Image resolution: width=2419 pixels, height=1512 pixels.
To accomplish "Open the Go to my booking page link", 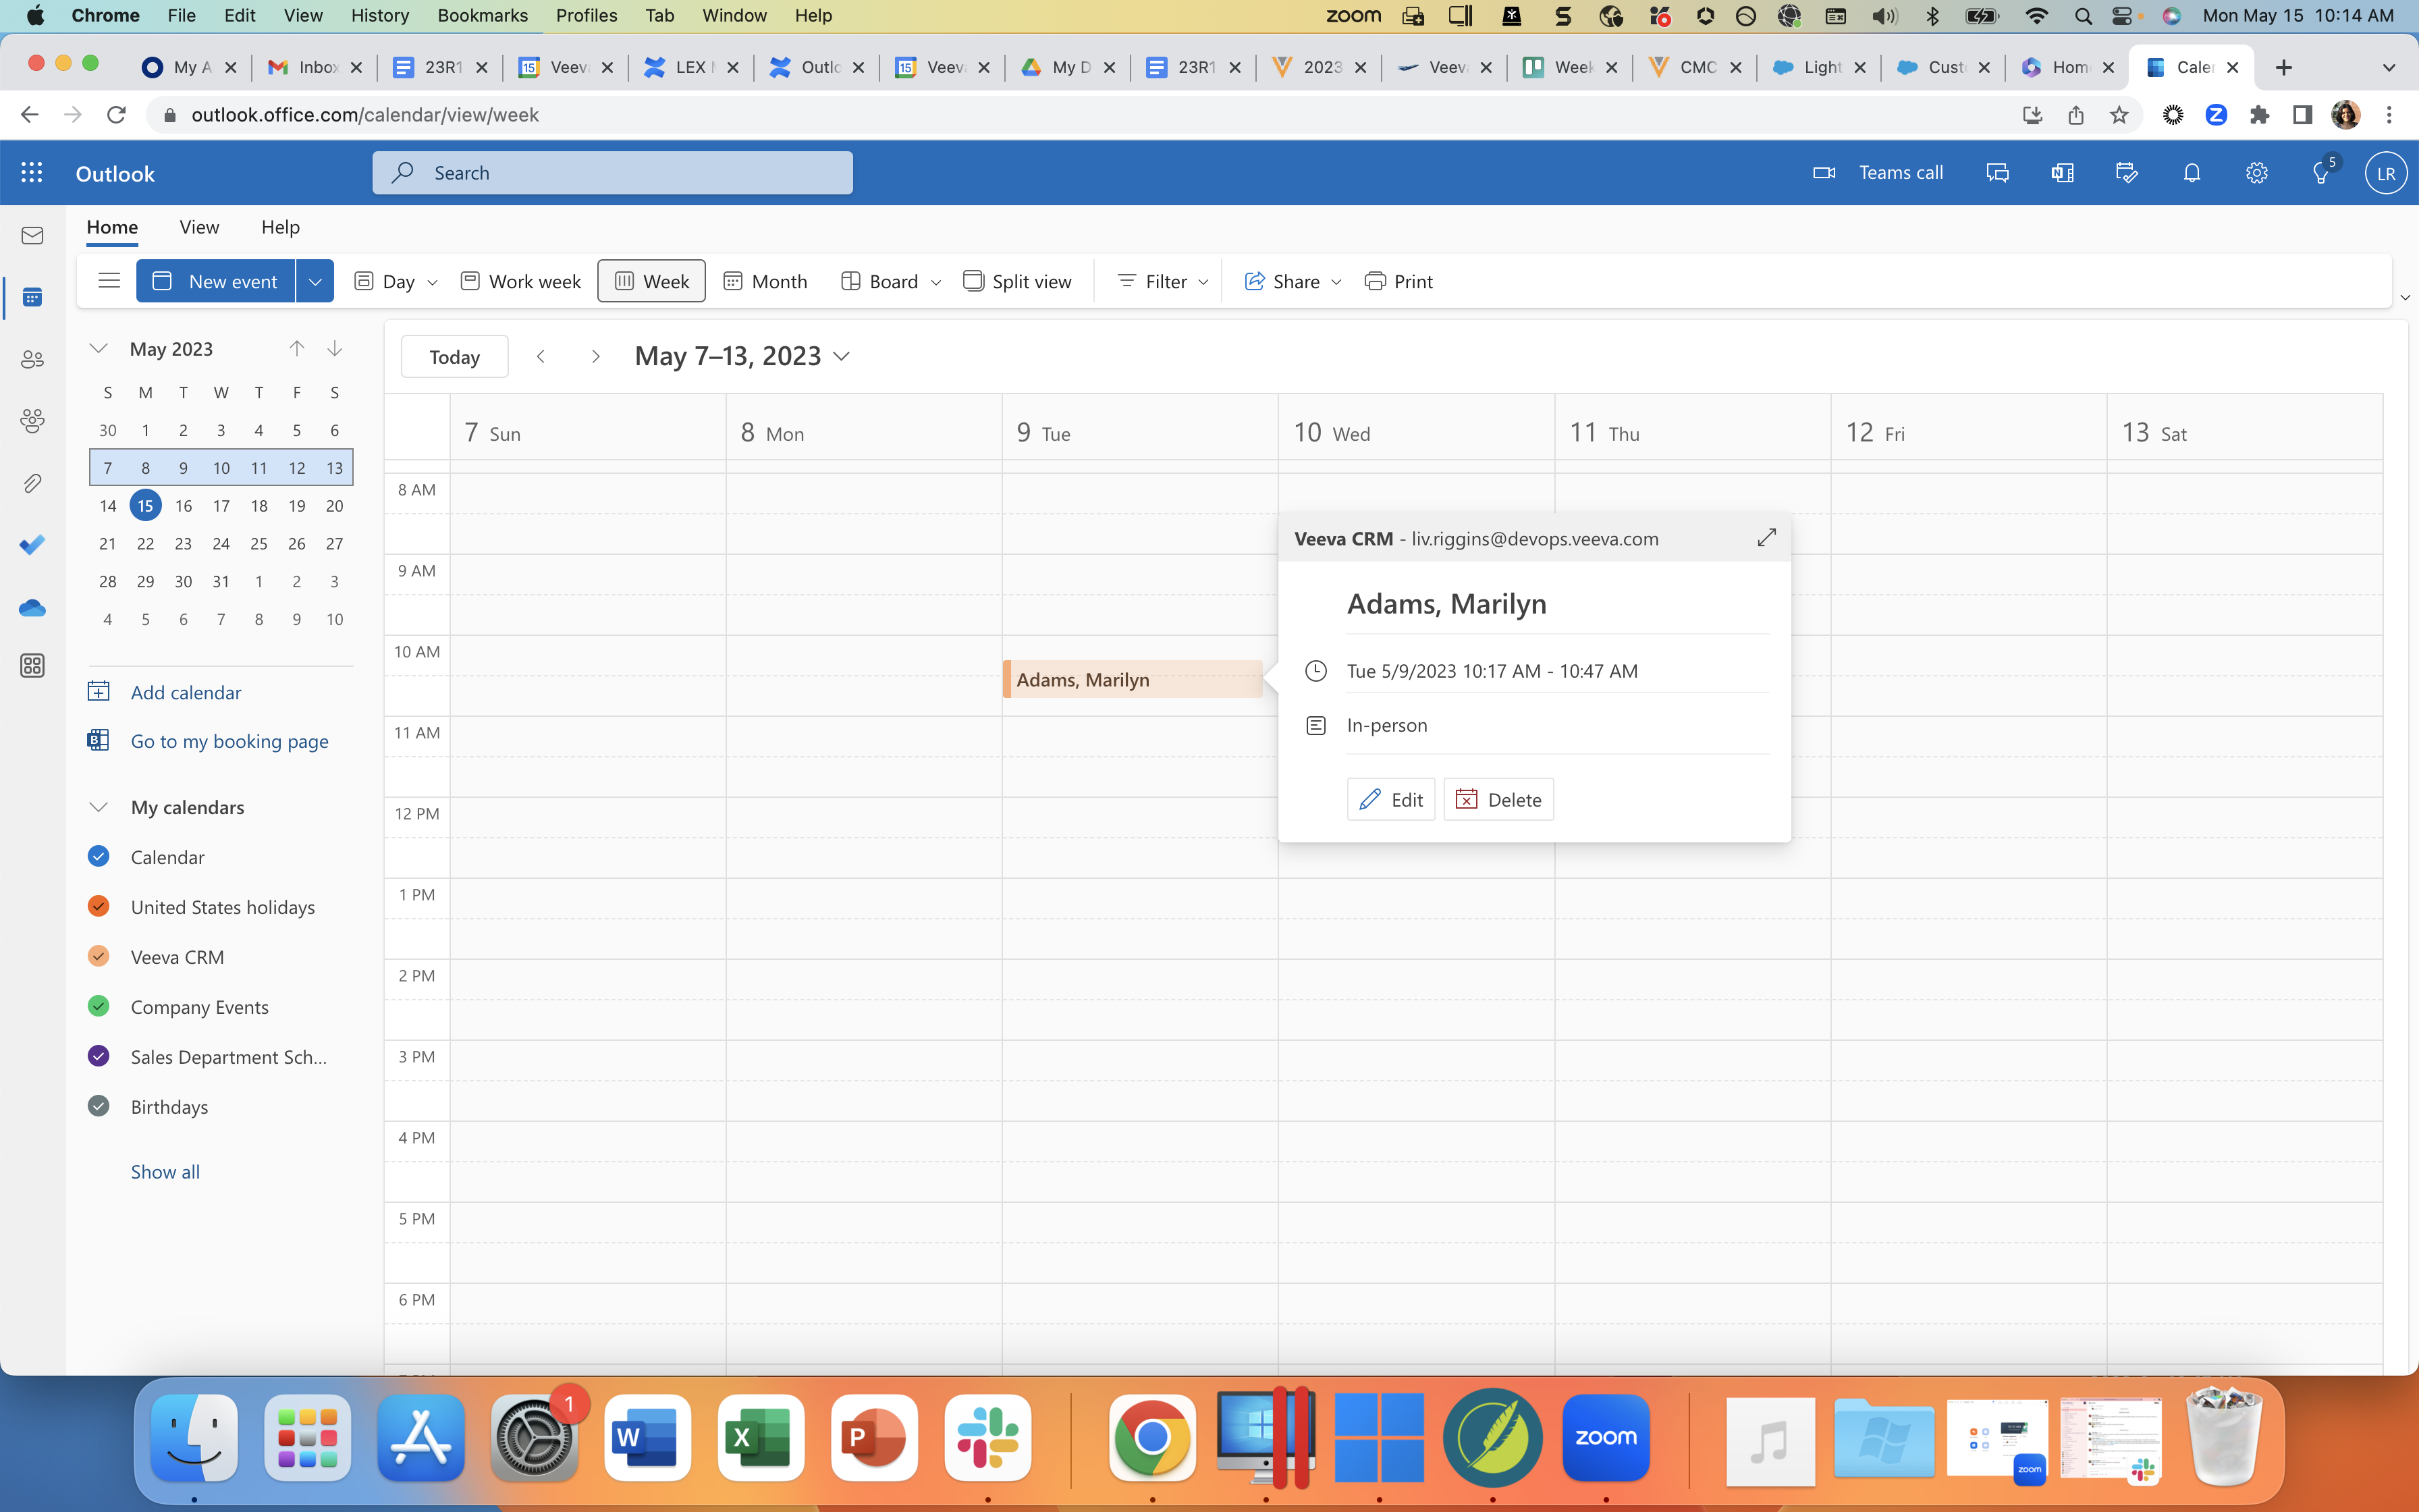I will coord(229,741).
